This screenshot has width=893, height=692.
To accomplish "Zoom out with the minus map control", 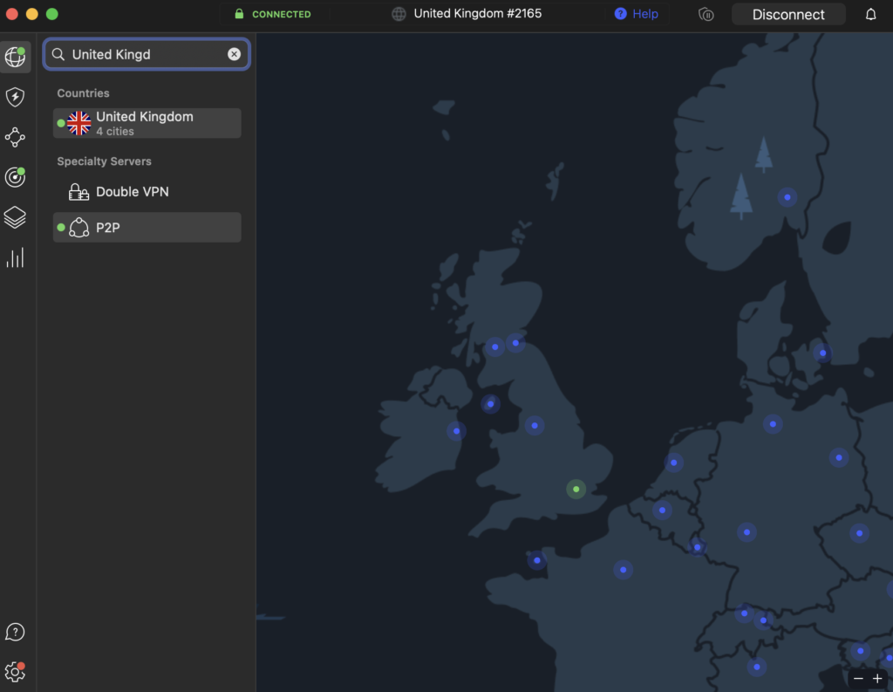I will (x=857, y=678).
